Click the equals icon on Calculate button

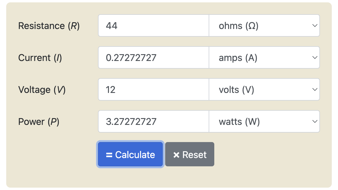tap(109, 155)
